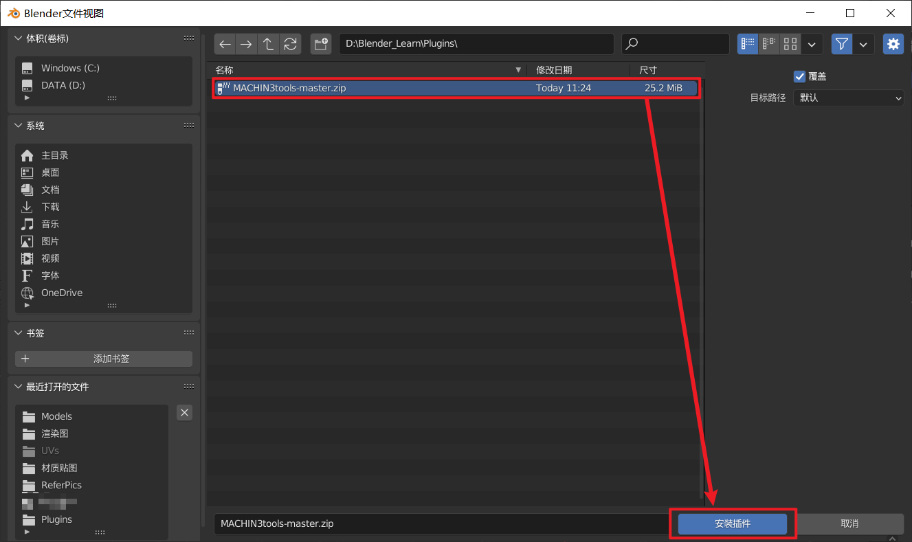912x542 pixels.
Task: Collapse the 书签 panel
Action: pyautogui.click(x=19, y=332)
